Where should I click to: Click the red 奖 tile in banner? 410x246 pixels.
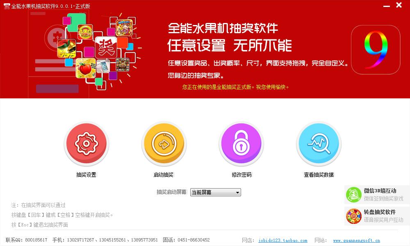[x=106, y=48]
